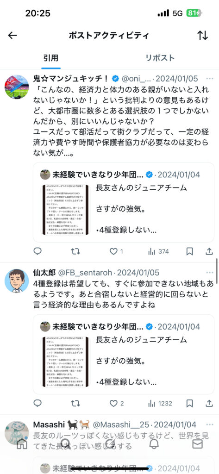View analytics showing 1232 views
This screenshot has width=219, height=474.
coord(160,403)
